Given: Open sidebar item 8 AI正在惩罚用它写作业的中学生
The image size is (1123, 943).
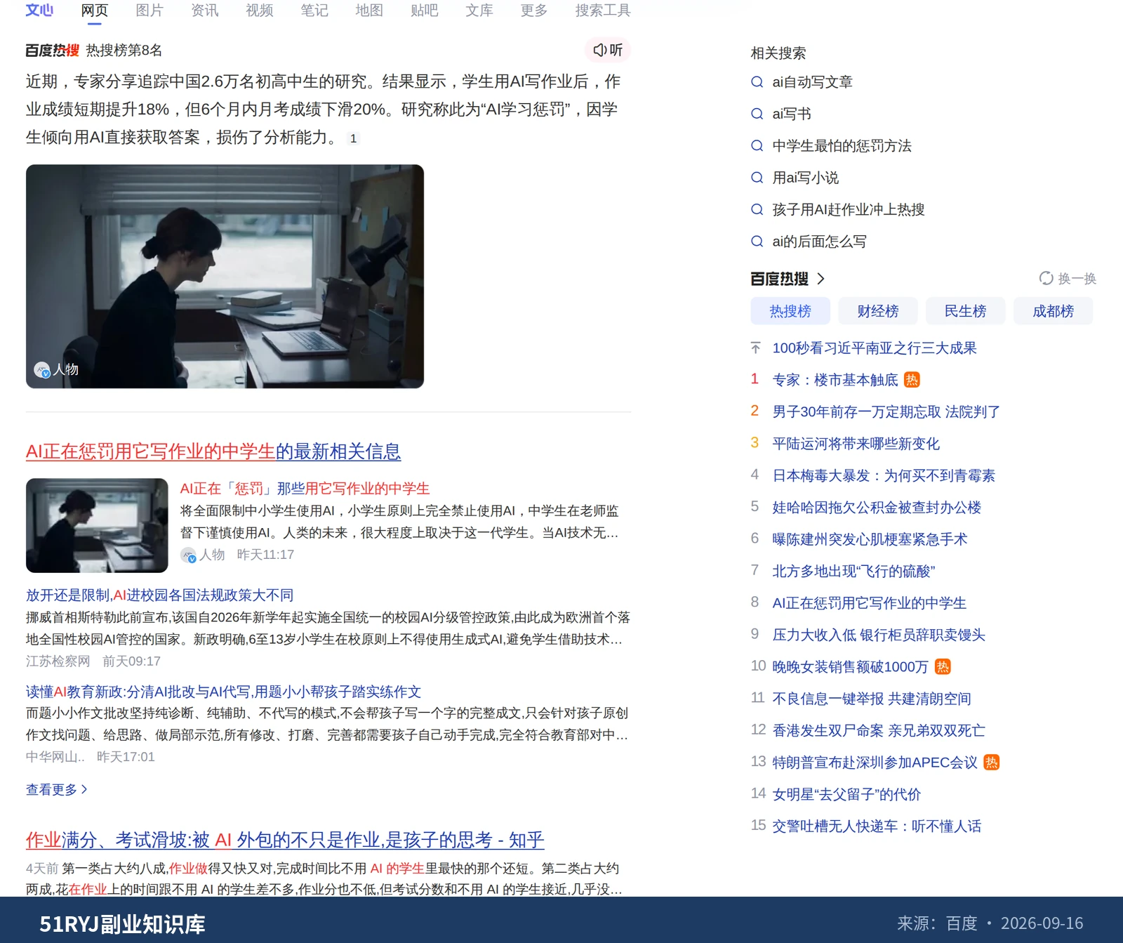Looking at the screenshot, I should click(x=869, y=603).
